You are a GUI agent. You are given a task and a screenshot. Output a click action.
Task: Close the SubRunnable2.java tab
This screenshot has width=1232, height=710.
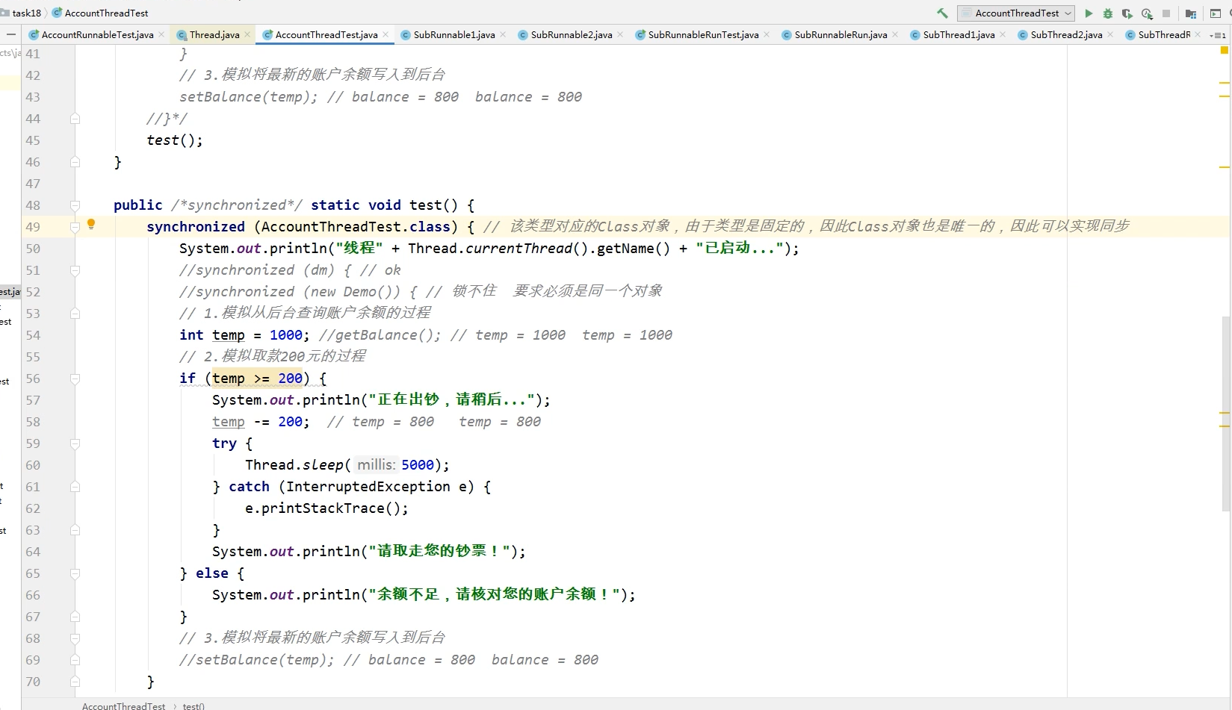(x=620, y=34)
